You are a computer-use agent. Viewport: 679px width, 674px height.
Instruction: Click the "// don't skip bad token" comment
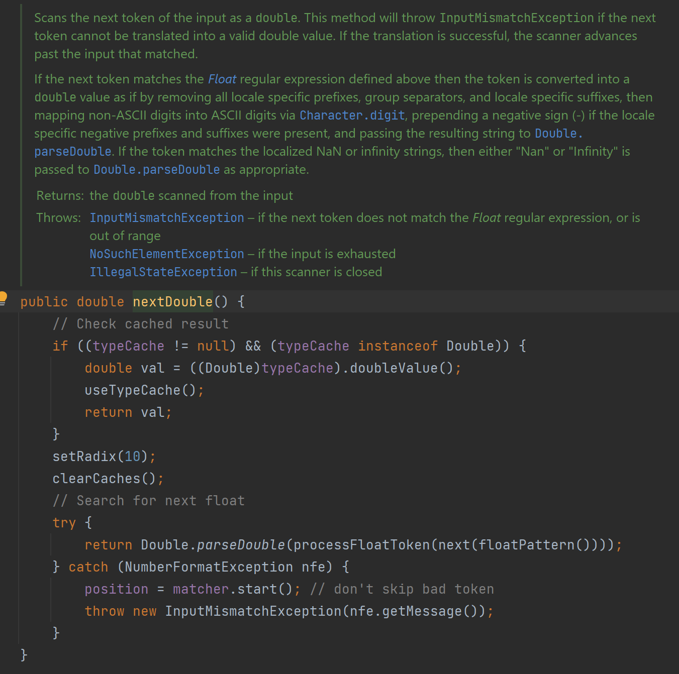402,589
